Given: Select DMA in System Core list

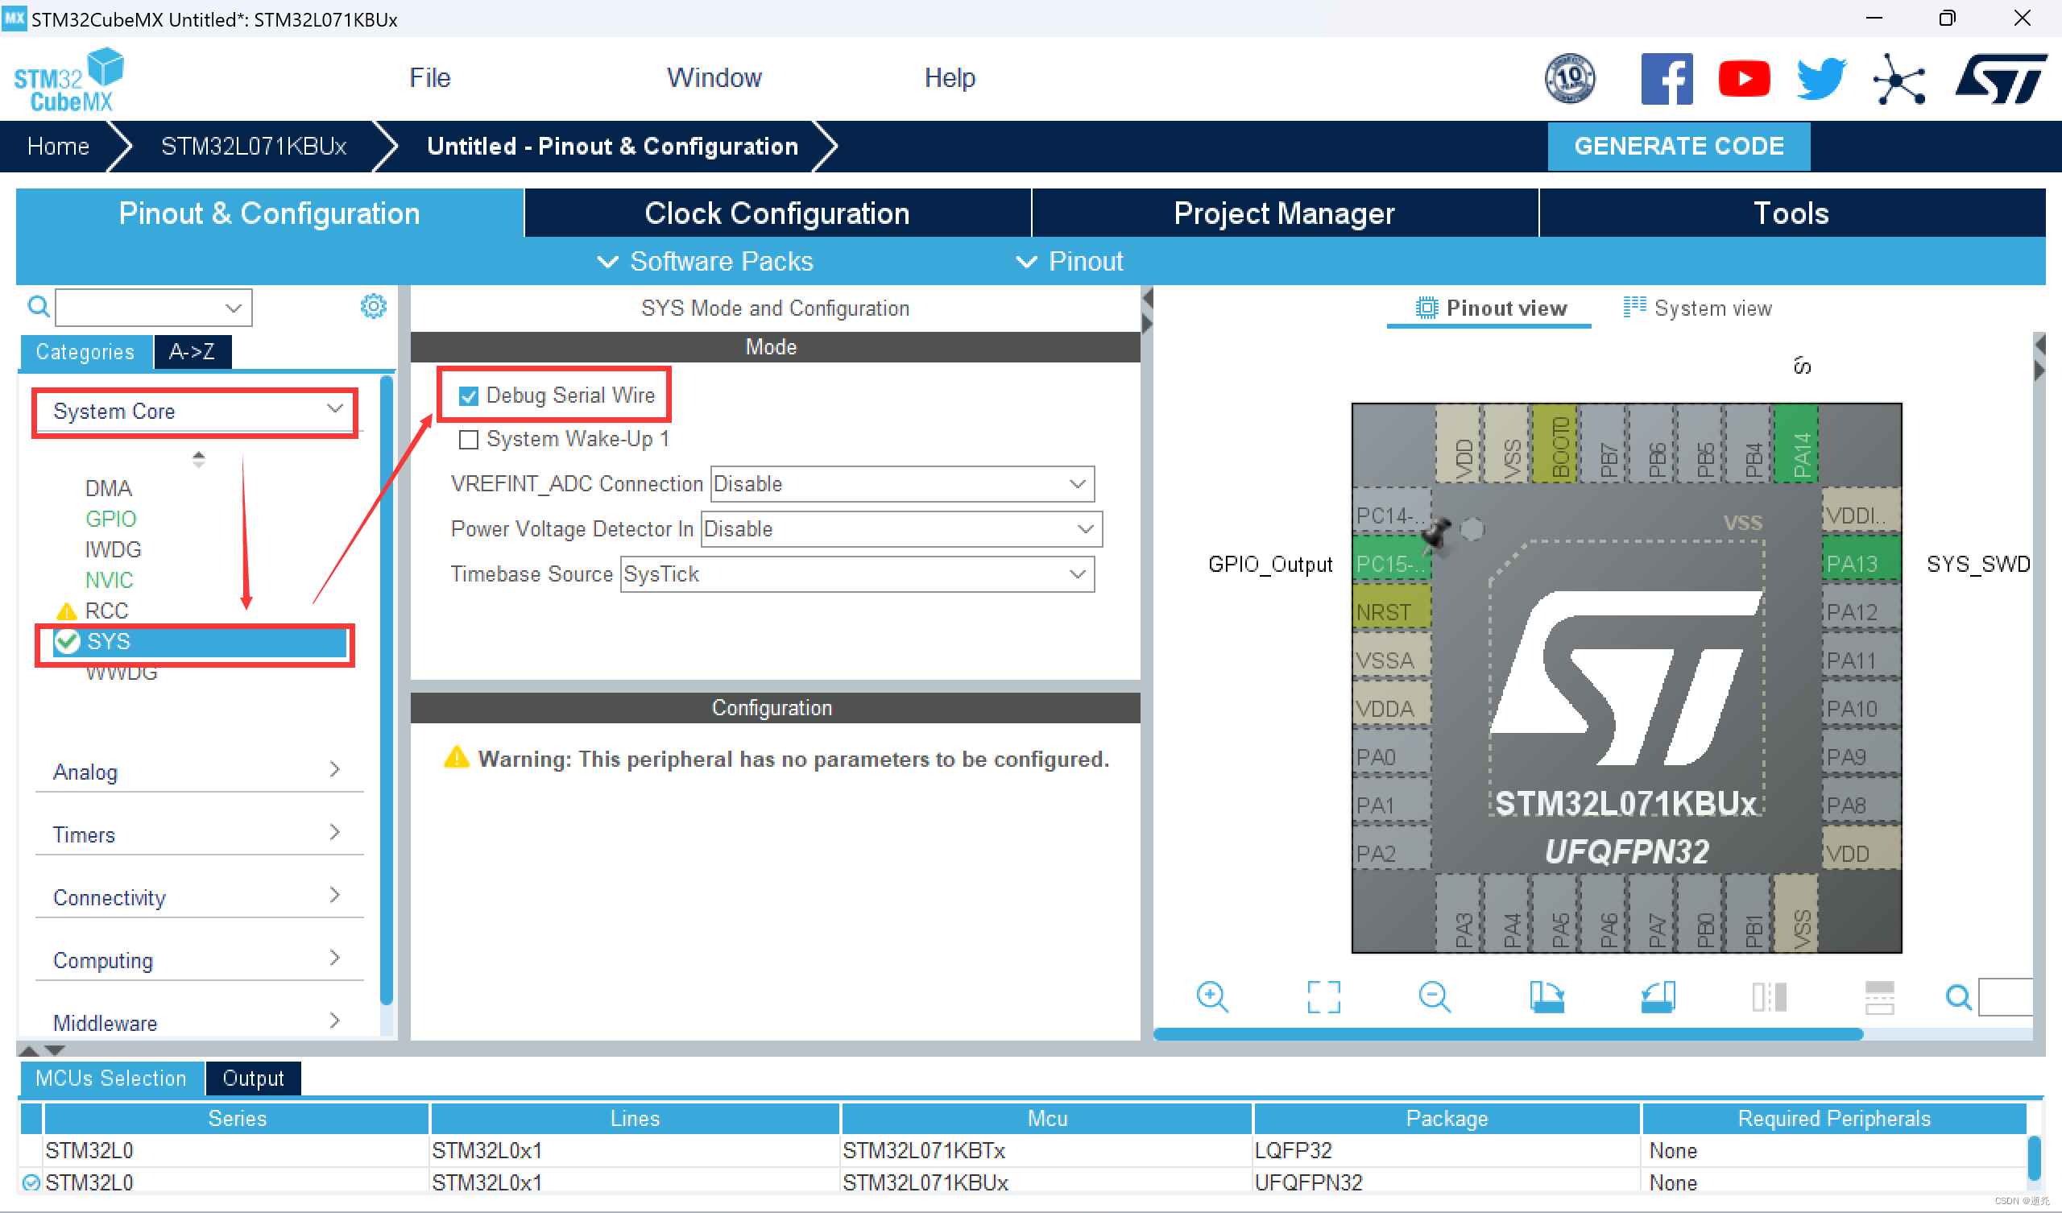Looking at the screenshot, I should [108, 489].
